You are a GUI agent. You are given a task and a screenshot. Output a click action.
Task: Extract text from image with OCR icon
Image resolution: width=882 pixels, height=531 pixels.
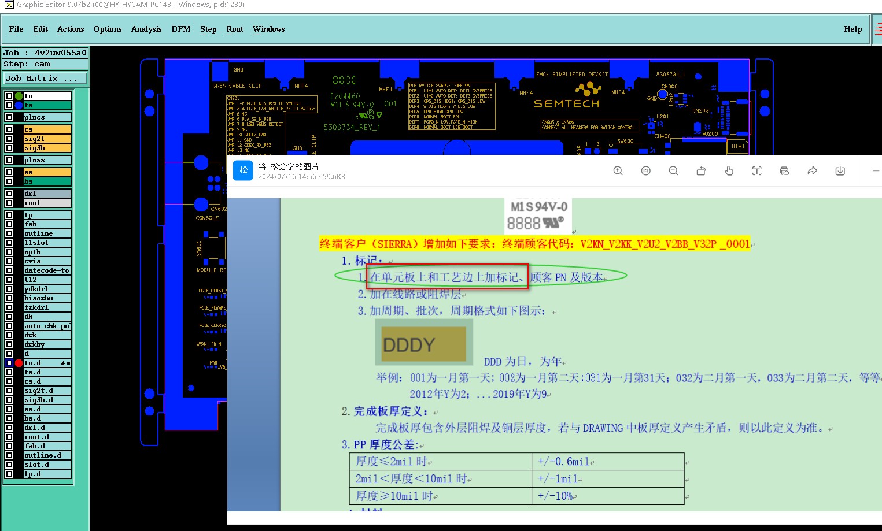[x=756, y=171]
